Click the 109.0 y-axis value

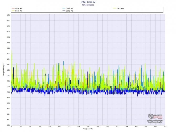coord(9,15)
